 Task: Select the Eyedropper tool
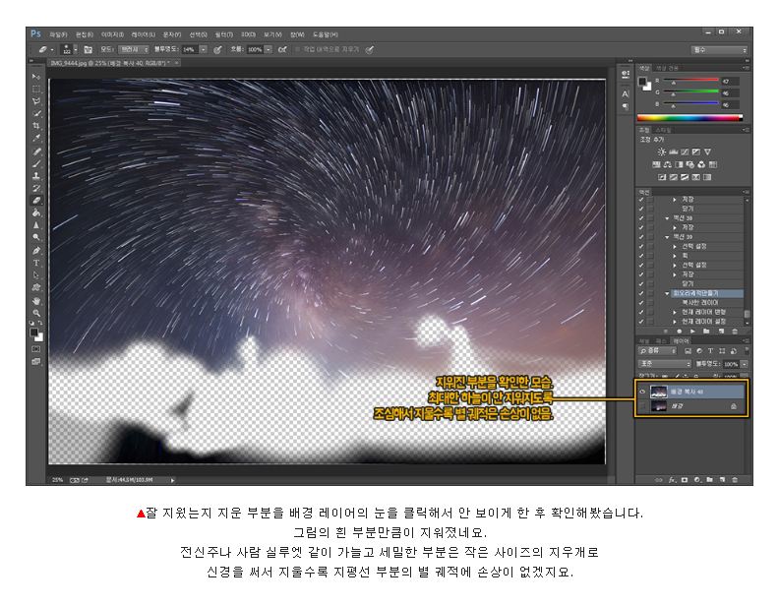pos(36,139)
